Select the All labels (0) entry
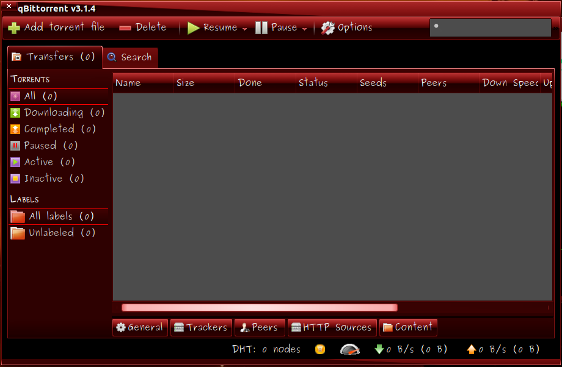Screen dimensions: 562x367 58,216
